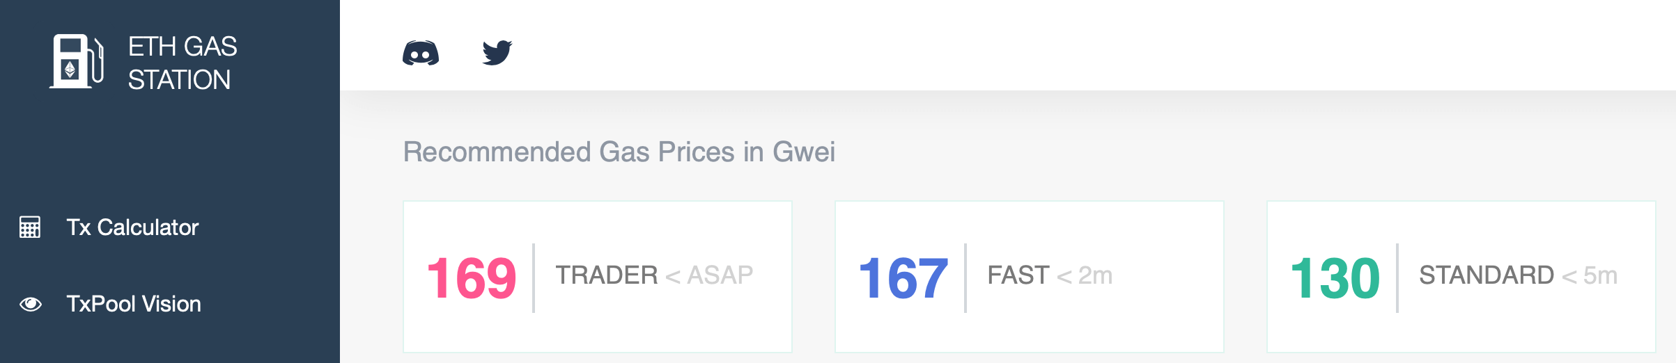Click the calculator icon in sidebar
The image size is (1676, 363).
coord(30,227)
